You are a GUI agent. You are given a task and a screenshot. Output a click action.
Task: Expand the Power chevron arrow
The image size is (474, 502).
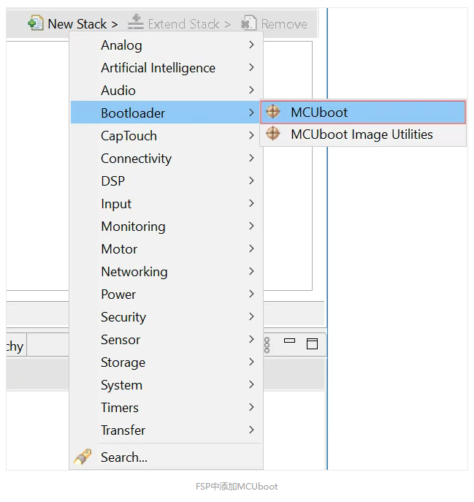tap(251, 294)
